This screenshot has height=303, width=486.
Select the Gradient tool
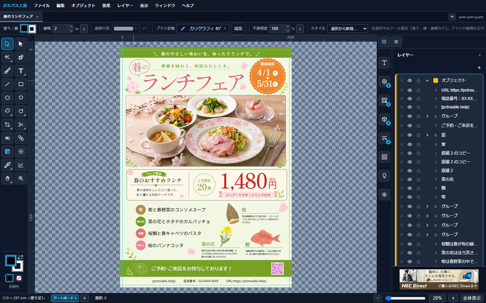coord(7,151)
